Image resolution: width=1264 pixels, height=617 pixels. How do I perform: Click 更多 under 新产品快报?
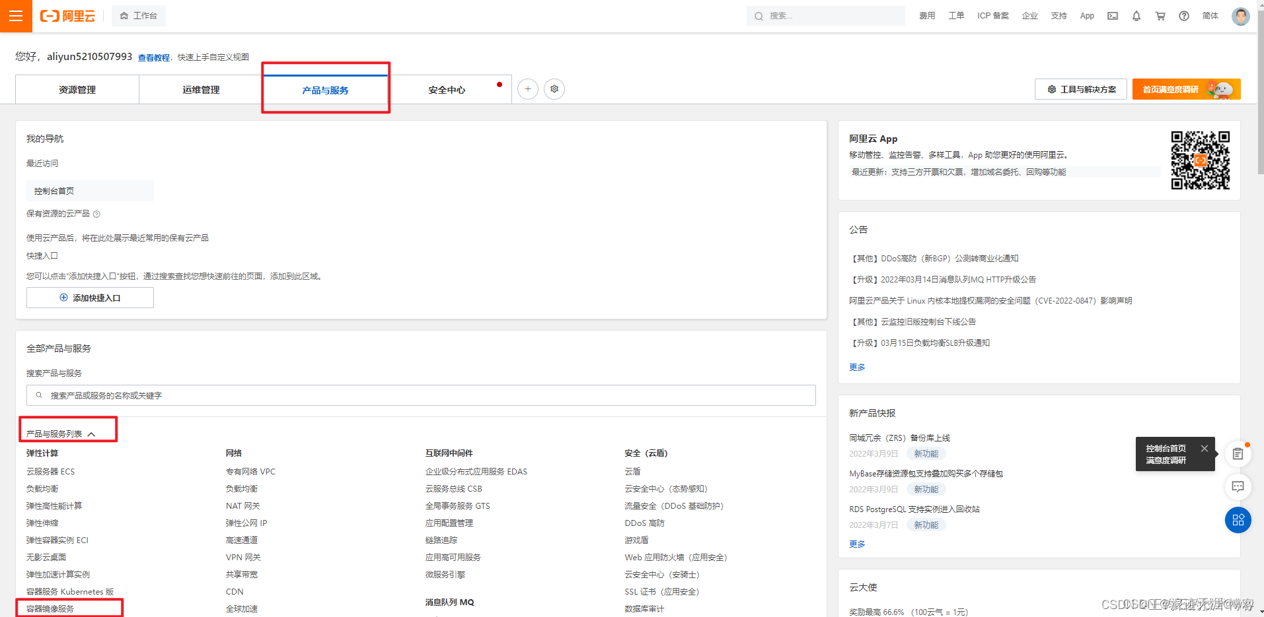[x=857, y=544]
